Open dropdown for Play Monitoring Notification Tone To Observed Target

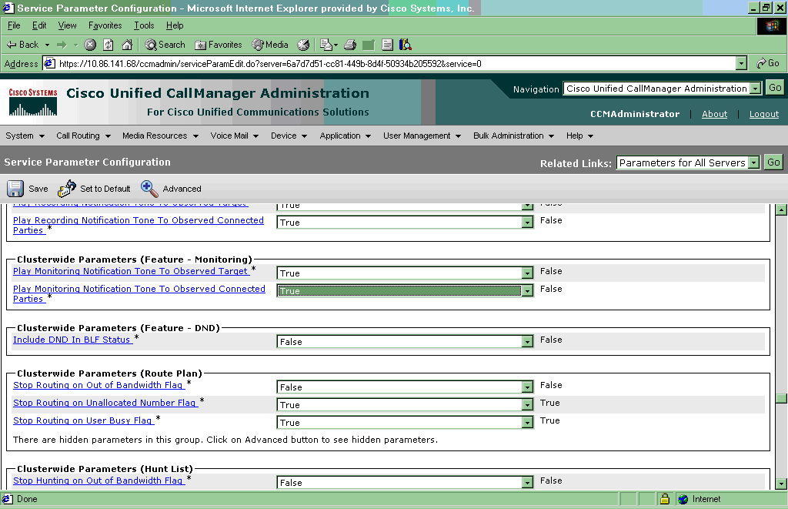pos(527,273)
